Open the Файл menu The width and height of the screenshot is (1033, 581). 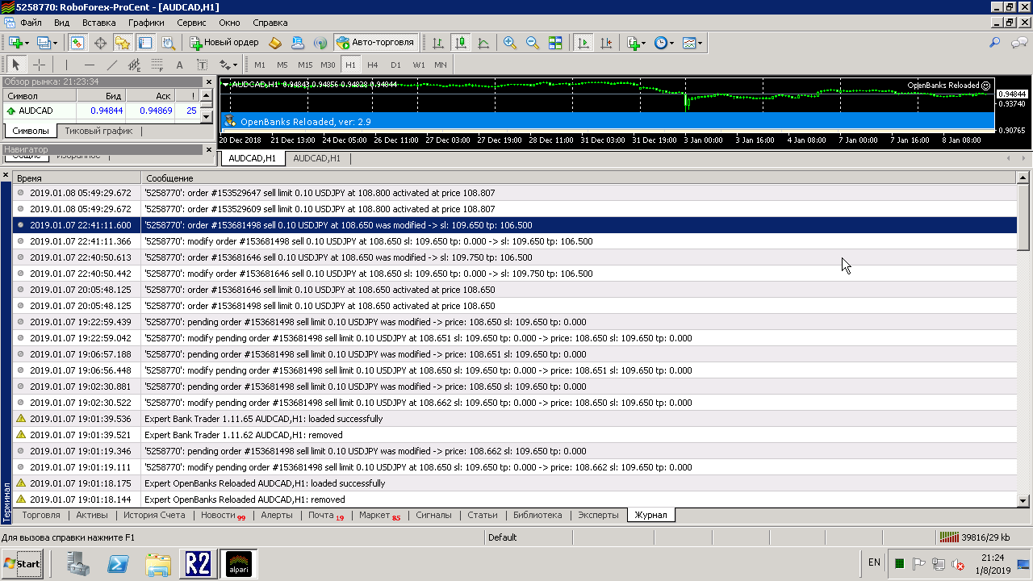(31, 23)
